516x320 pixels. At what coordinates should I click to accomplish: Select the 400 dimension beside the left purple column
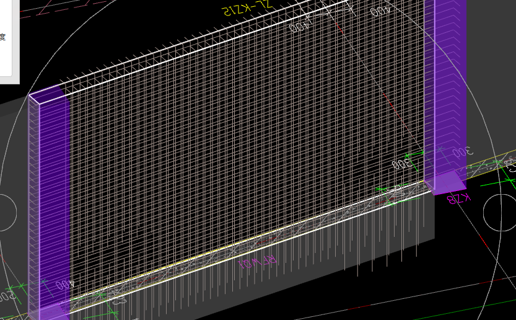65,284
